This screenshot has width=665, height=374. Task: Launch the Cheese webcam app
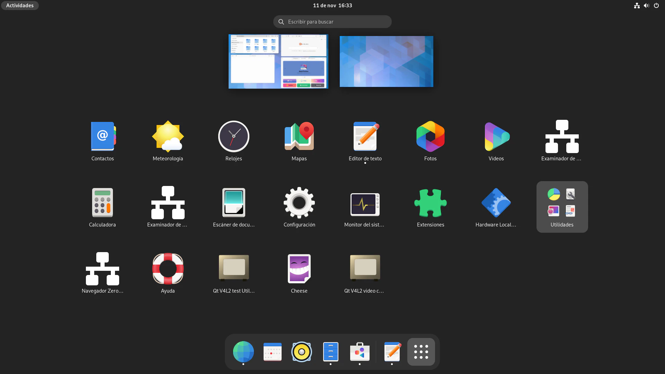point(299,269)
